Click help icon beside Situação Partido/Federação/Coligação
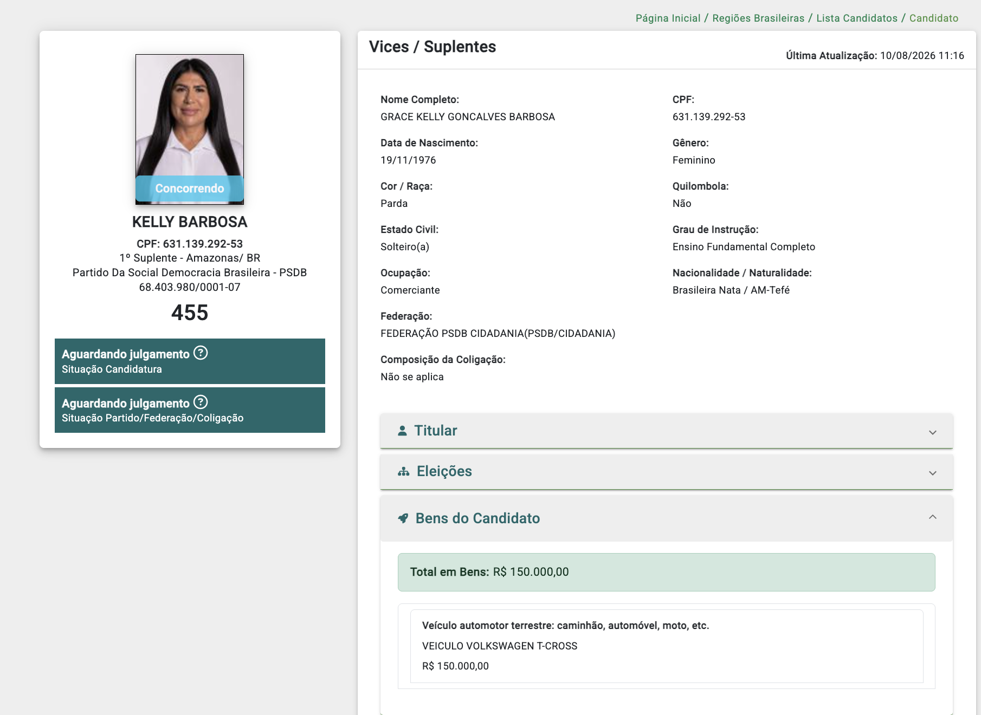The height and width of the screenshot is (715, 981). [201, 402]
